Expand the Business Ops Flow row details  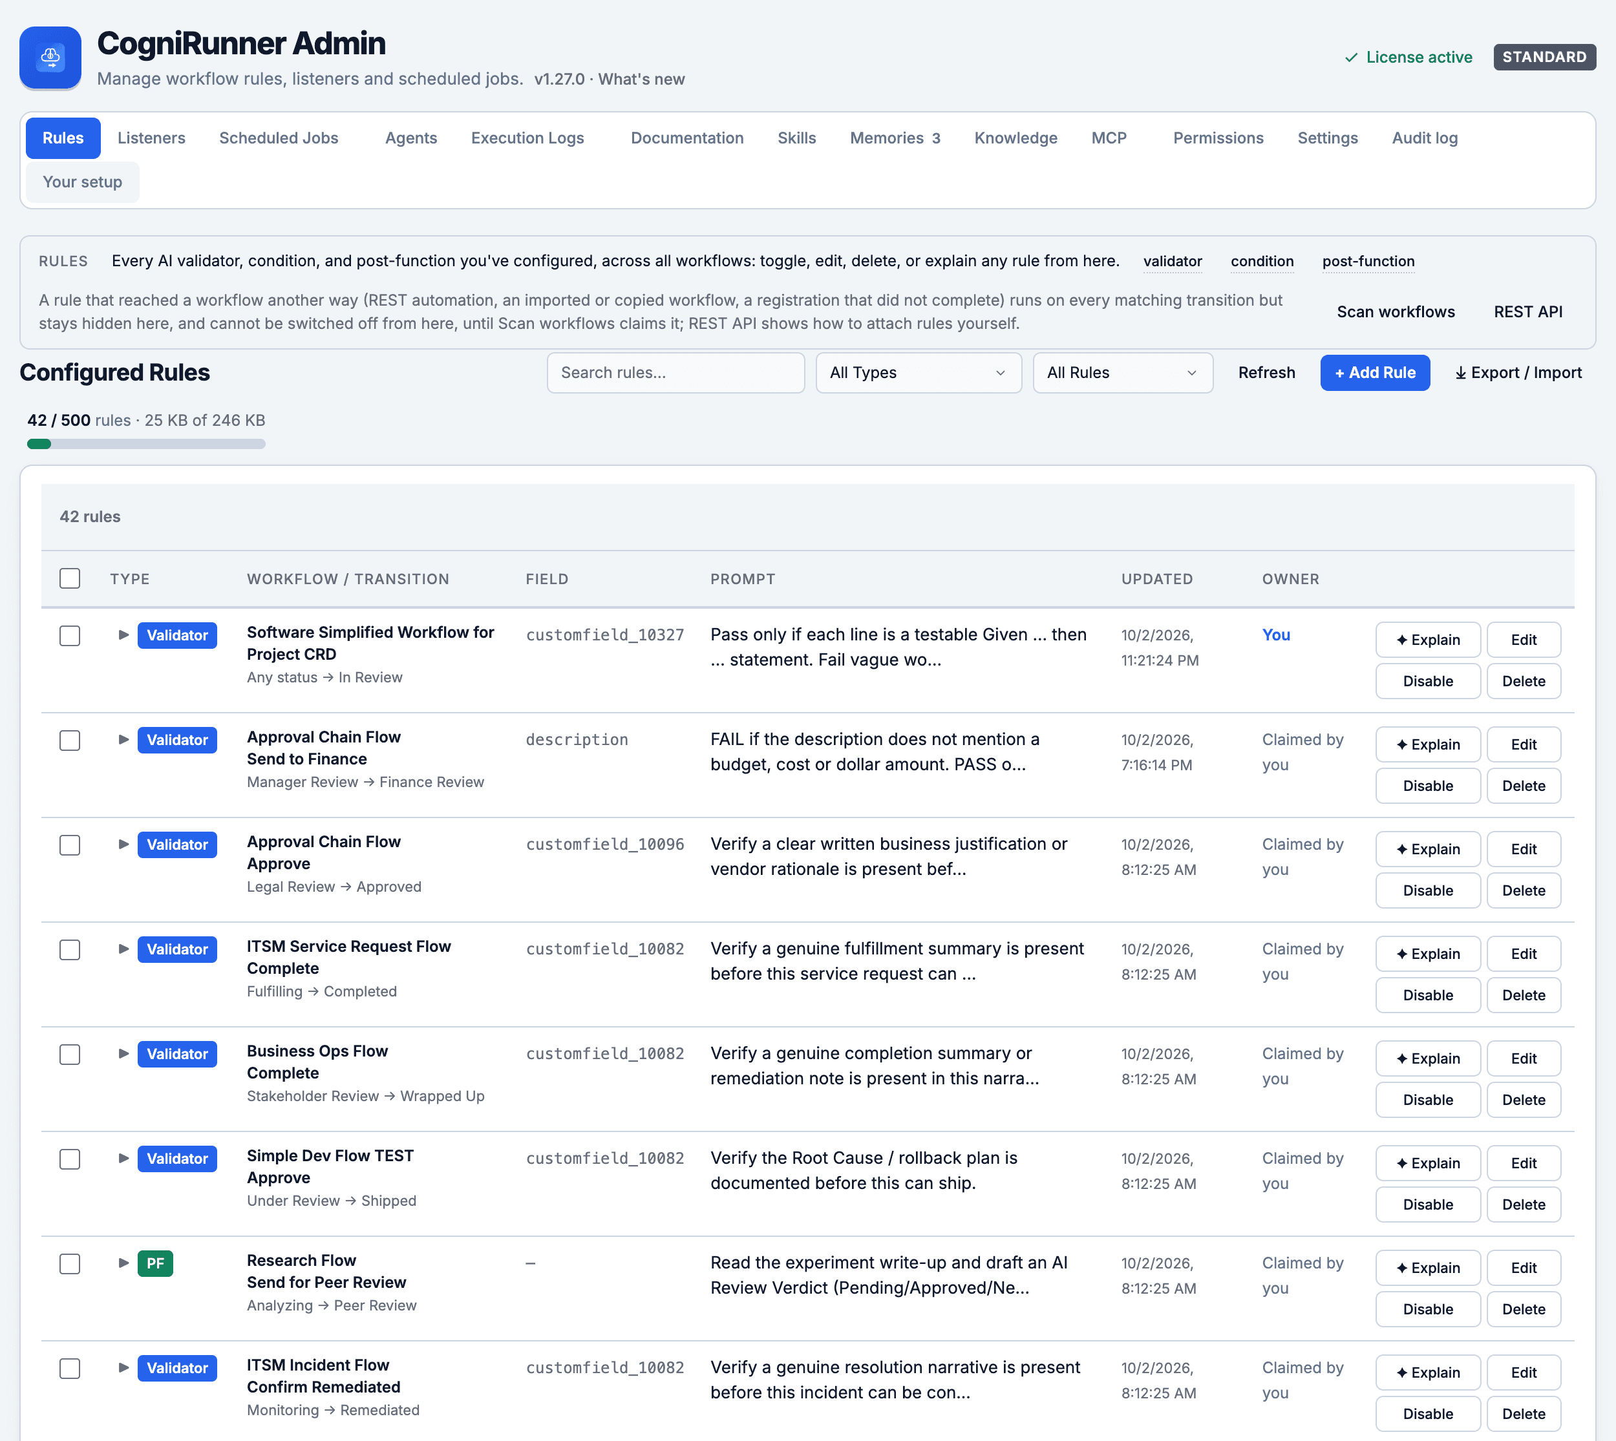click(x=123, y=1053)
